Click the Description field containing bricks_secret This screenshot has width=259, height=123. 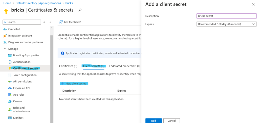click(x=226, y=16)
